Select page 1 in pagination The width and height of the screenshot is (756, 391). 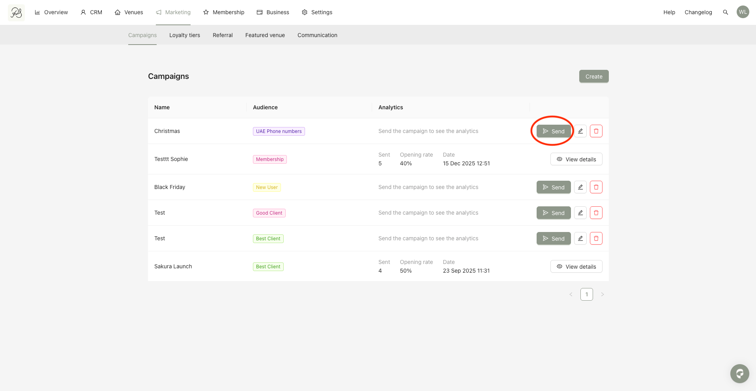click(586, 294)
